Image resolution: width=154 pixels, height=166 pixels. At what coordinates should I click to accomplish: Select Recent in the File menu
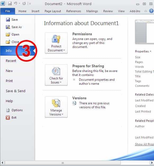tap(11, 61)
